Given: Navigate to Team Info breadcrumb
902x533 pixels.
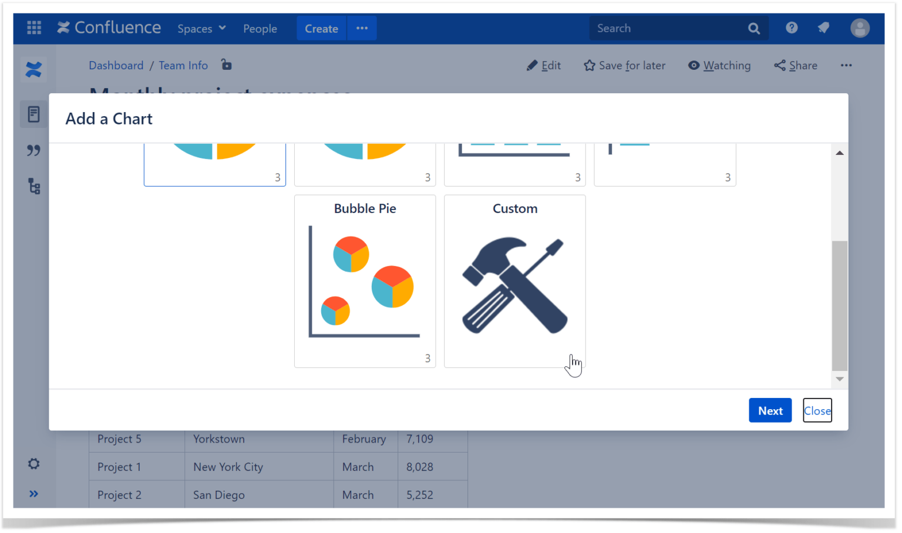Looking at the screenshot, I should pos(183,65).
